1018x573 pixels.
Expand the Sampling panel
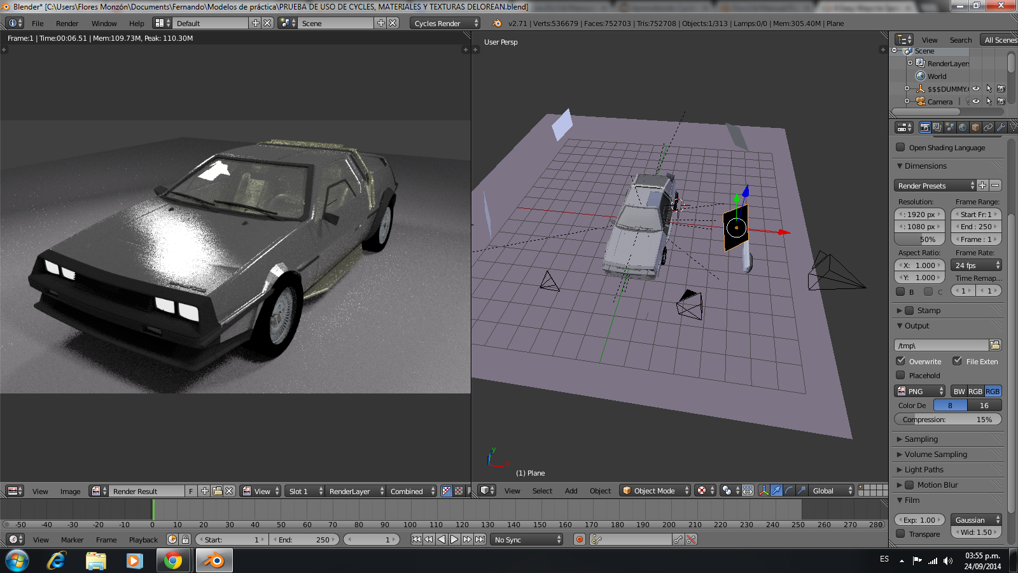(x=921, y=439)
